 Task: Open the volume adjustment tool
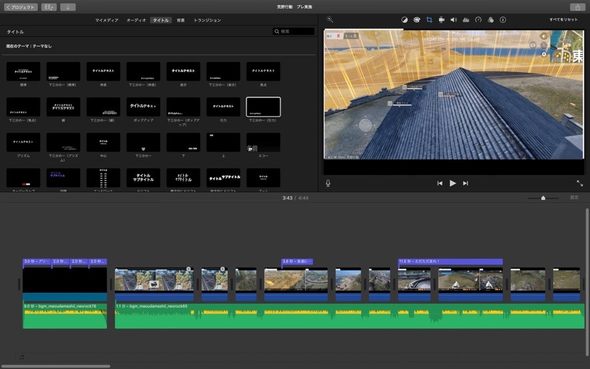tap(454, 20)
